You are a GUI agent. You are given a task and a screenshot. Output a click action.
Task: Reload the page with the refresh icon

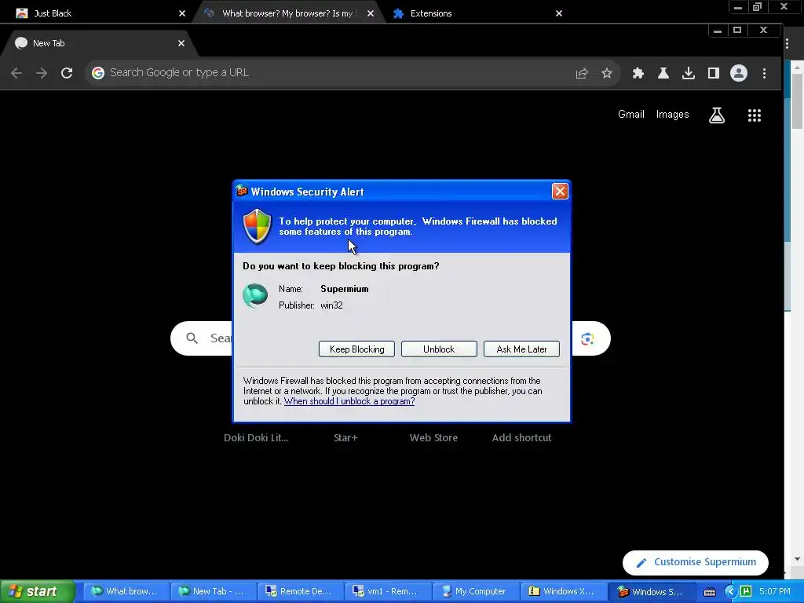pos(67,73)
